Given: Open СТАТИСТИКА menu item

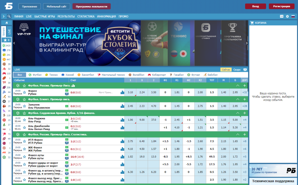Looking at the screenshot, I should coord(86,17).
